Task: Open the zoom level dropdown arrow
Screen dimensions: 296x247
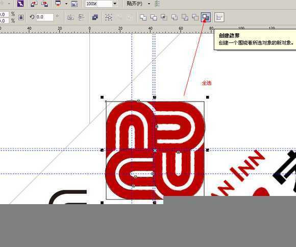Action: (x=115, y=4)
